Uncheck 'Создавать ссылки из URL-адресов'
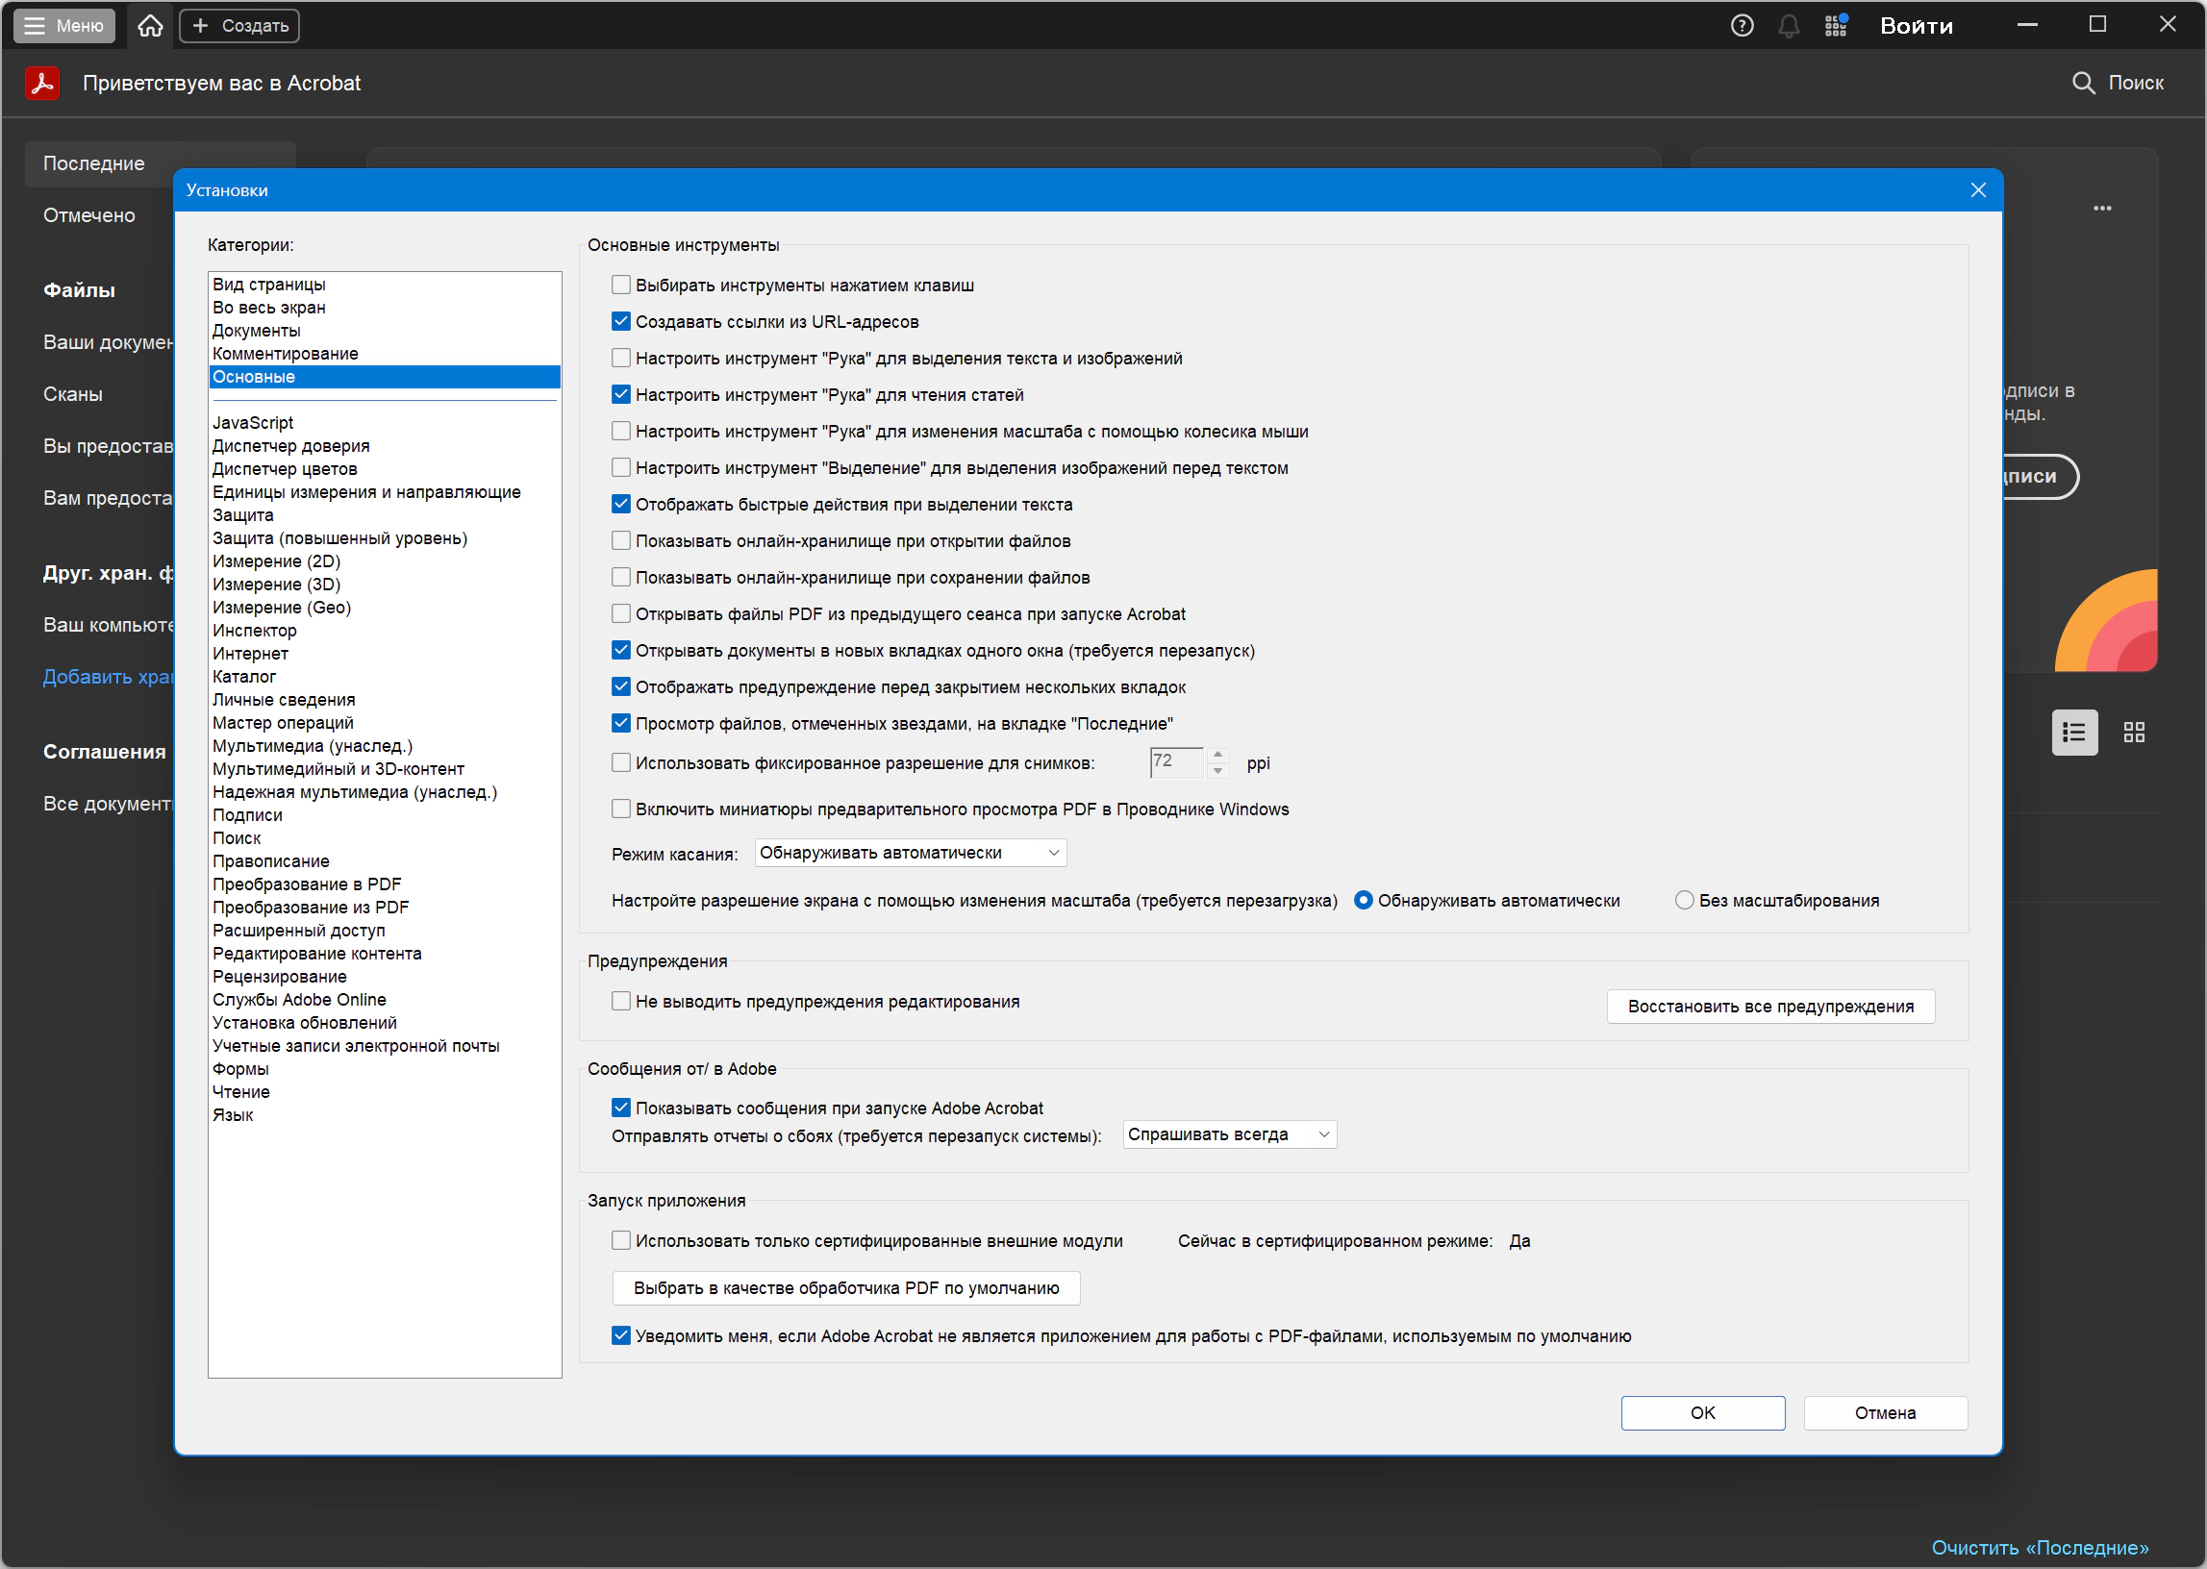 [621, 322]
